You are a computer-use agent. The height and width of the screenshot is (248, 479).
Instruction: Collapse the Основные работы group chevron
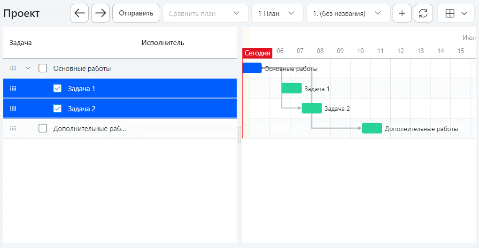(x=28, y=69)
